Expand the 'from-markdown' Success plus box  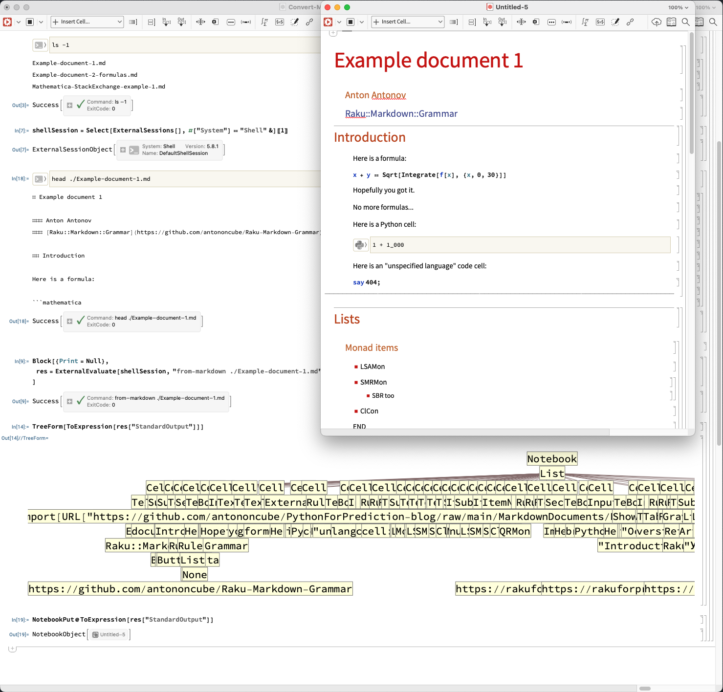[x=69, y=401]
